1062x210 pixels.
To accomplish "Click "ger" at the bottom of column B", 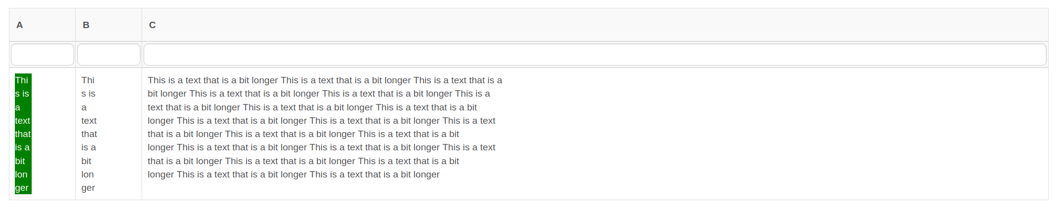I will click(x=88, y=188).
